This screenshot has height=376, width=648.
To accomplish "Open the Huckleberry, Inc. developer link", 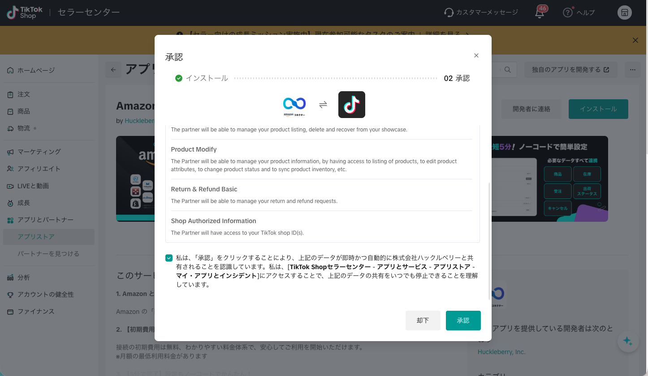I will click(501, 352).
